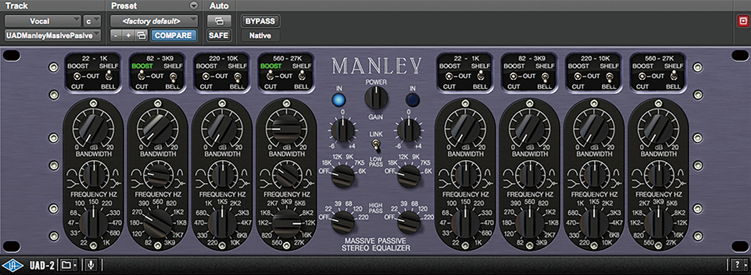The image size is (751, 275).
Task: Select next preset with plus button
Action: [128, 36]
